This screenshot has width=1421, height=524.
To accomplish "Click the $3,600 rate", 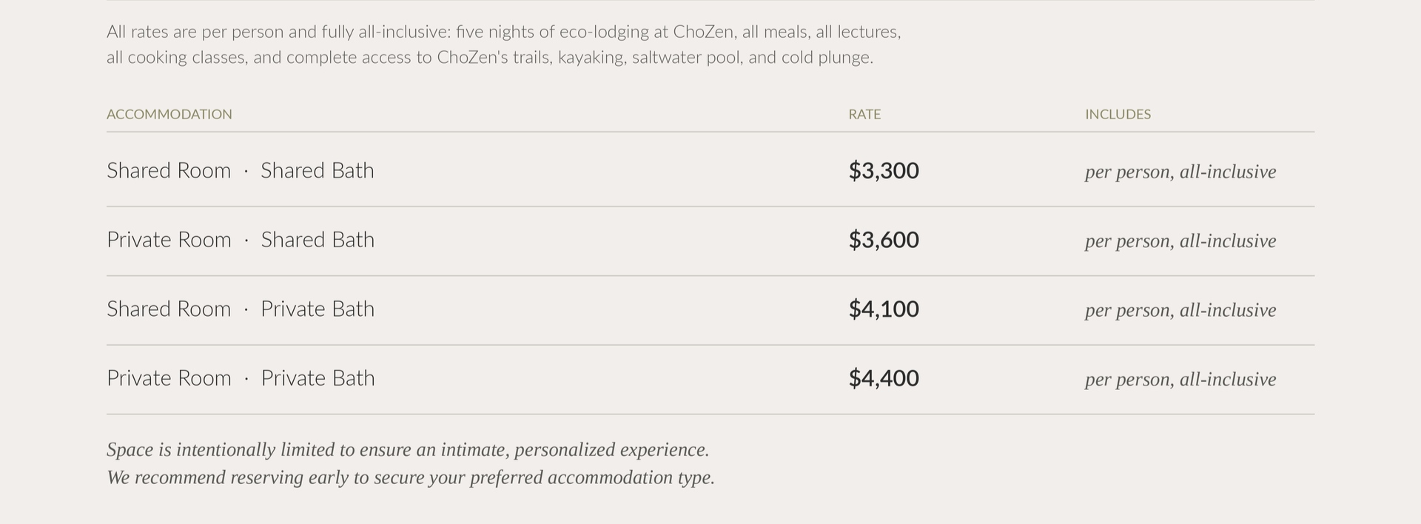I will (x=884, y=240).
